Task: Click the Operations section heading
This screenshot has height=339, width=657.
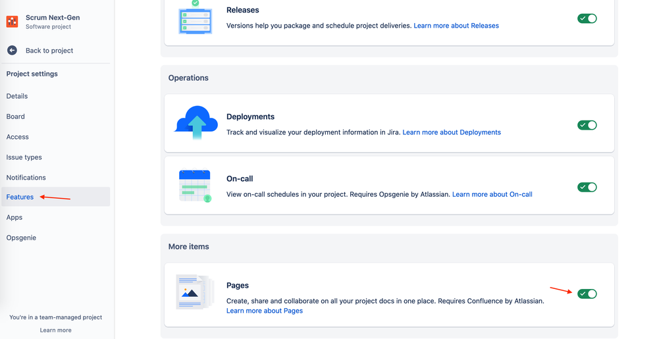Action: 188,78
